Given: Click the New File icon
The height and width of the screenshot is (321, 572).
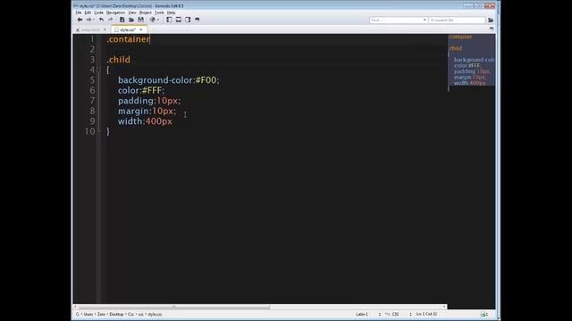Looking at the screenshot, I should tap(122, 20).
